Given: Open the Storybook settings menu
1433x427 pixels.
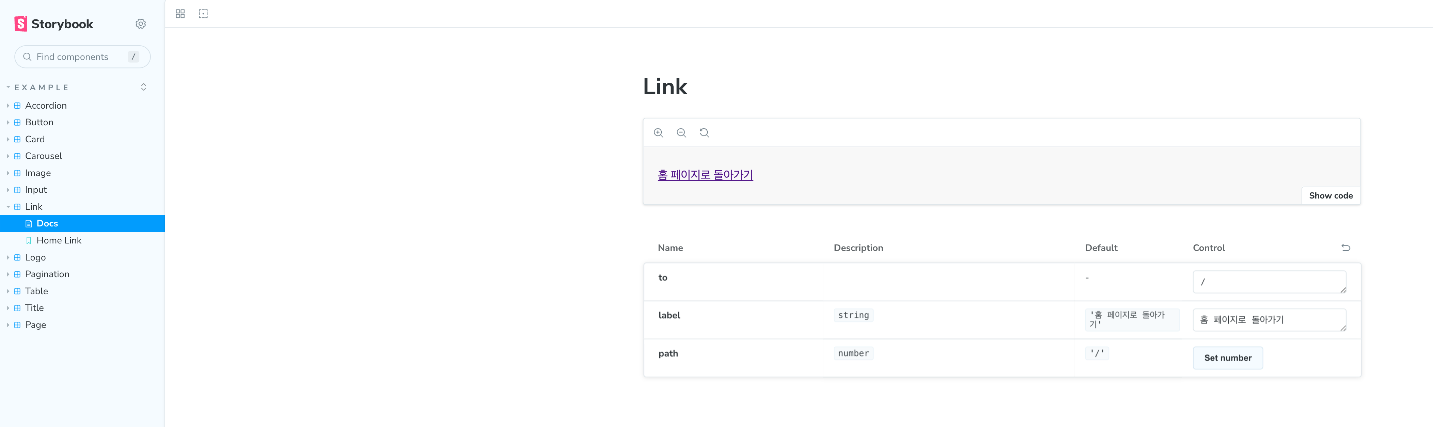Looking at the screenshot, I should click(x=140, y=23).
